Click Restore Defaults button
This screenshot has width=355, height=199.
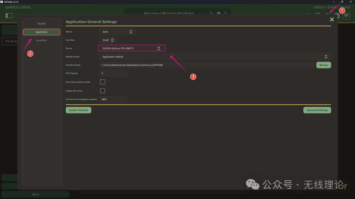click(78, 110)
